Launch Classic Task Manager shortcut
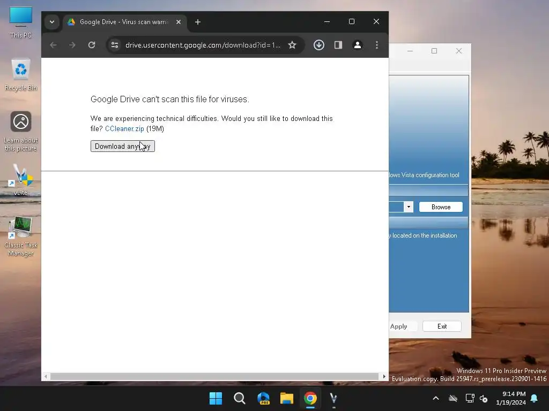The image size is (549, 411). coord(21,236)
